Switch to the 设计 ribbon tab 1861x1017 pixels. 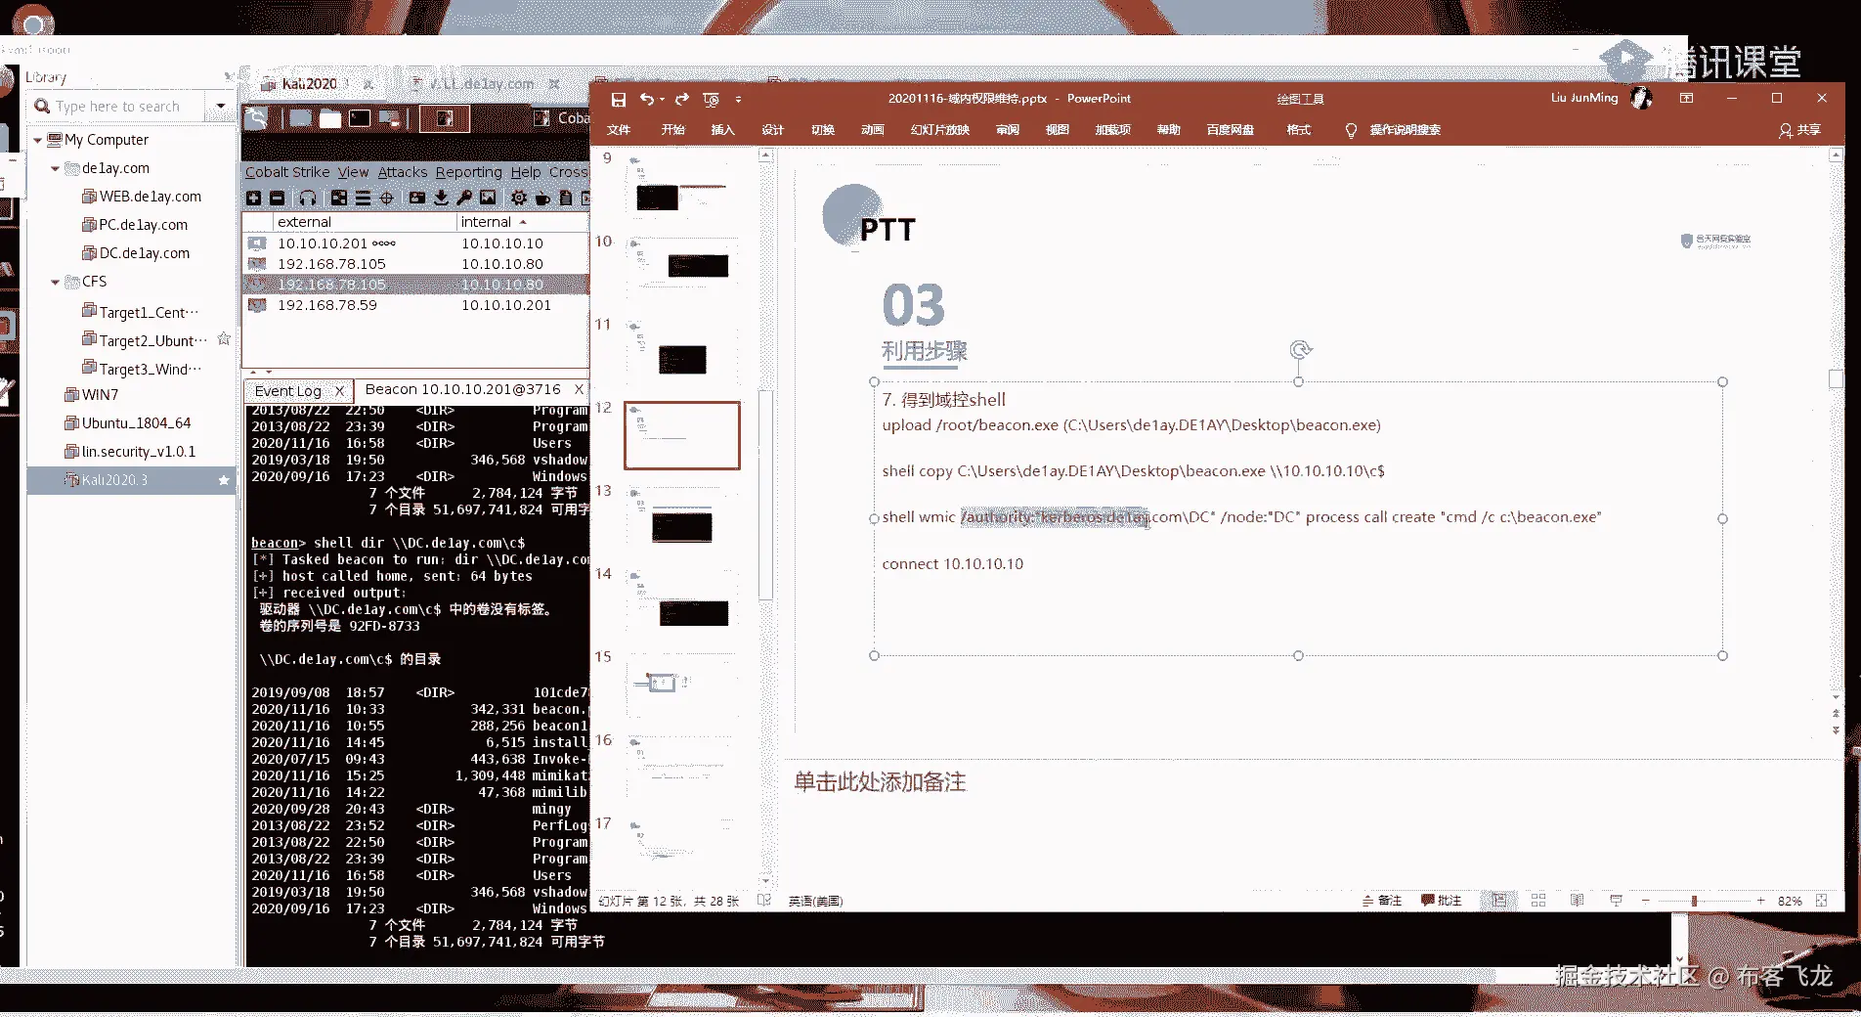pyautogui.click(x=772, y=130)
